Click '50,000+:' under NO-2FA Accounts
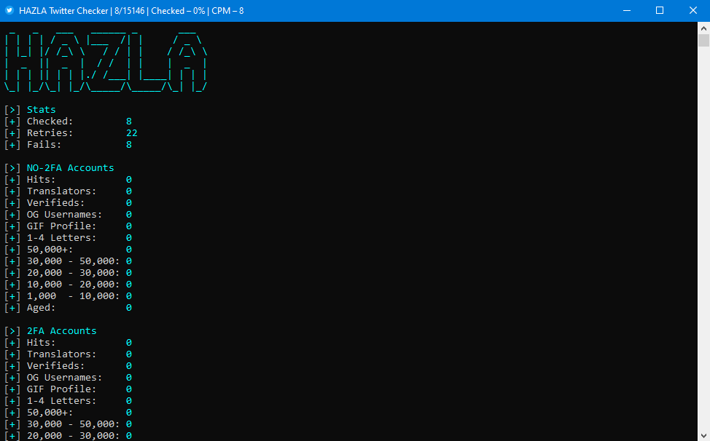710x441 pixels. click(50, 250)
